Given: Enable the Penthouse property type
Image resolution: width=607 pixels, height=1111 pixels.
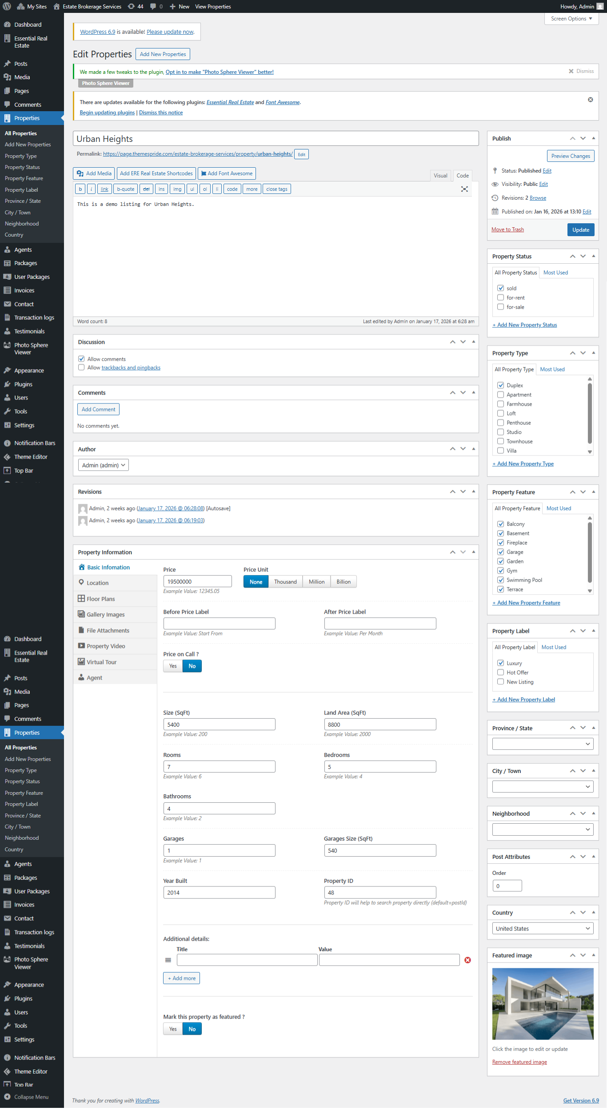Looking at the screenshot, I should click(x=500, y=423).
